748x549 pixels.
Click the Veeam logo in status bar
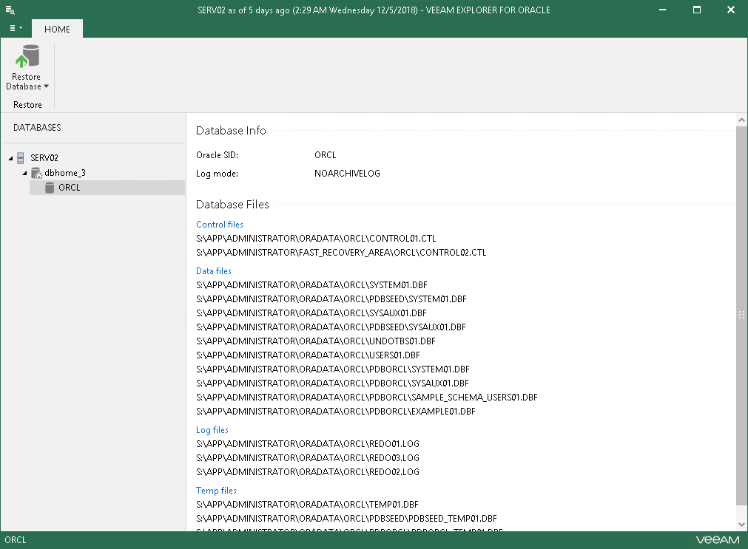coord(715,540)
